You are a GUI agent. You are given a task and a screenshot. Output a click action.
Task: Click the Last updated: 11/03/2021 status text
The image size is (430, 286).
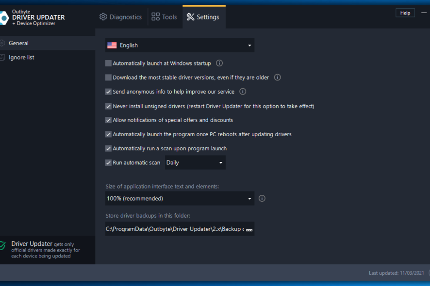pos(396,273)
